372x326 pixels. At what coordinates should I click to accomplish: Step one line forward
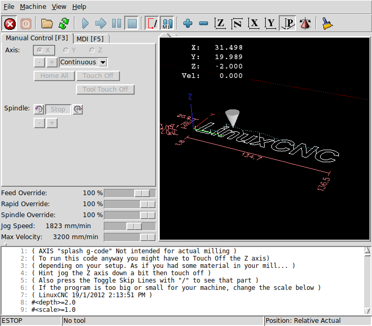click(x=101, y=24)
